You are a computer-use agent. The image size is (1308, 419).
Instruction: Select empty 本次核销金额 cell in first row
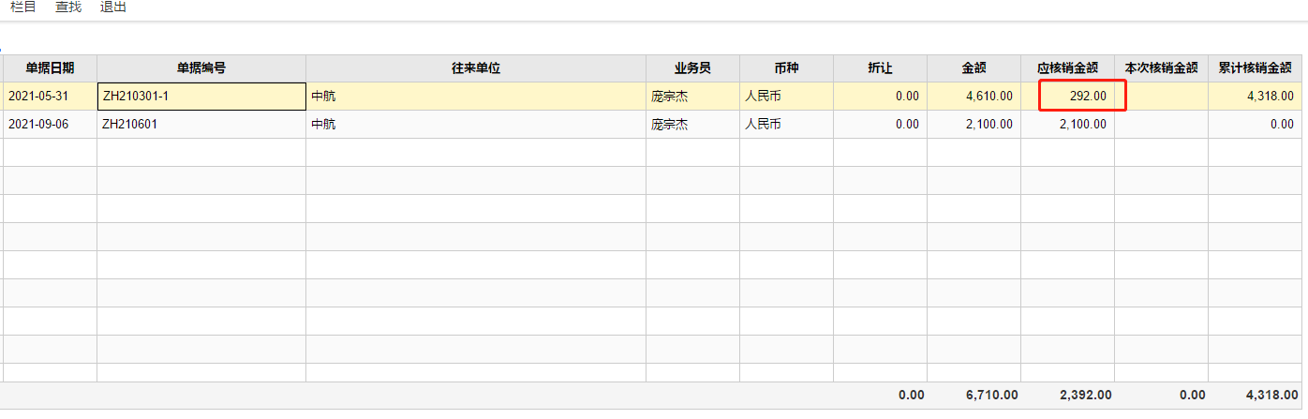[1161, 96]
